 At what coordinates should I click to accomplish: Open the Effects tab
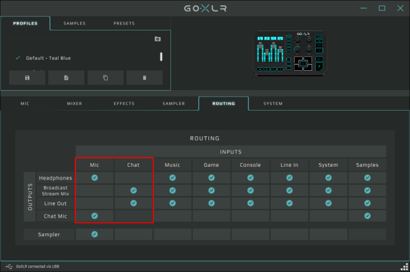click(x=124, y=104)
